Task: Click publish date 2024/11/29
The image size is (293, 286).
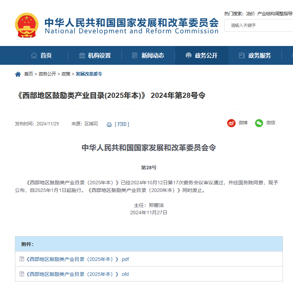Action: tap(48, 124)
